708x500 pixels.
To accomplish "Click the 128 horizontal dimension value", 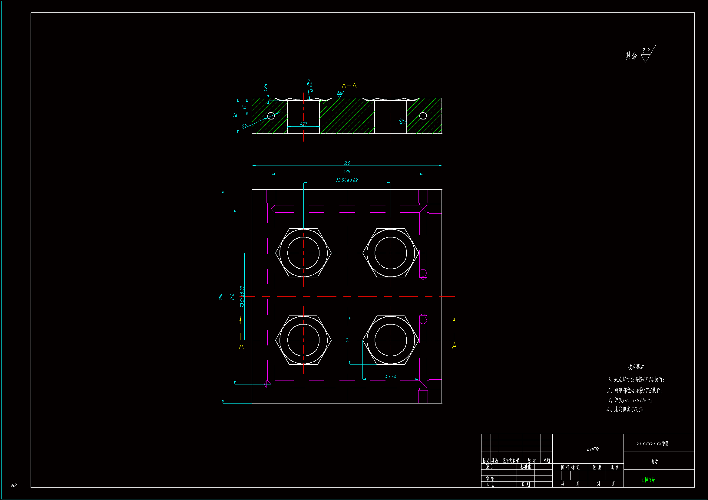I will (x=347, y=172).
